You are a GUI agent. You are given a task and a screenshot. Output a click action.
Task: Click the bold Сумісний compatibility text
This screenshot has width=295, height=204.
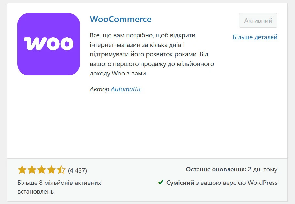pos(180,183)
